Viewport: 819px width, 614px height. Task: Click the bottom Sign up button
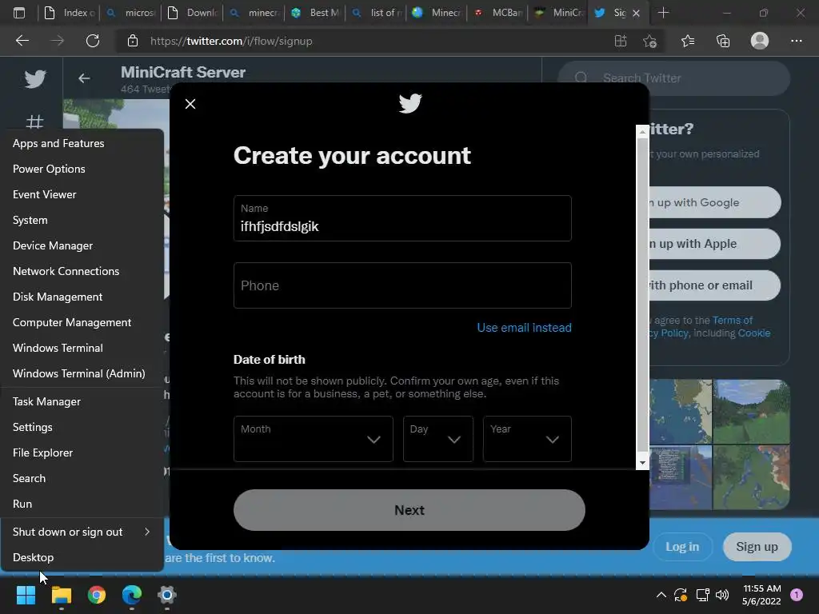point(757,547)
